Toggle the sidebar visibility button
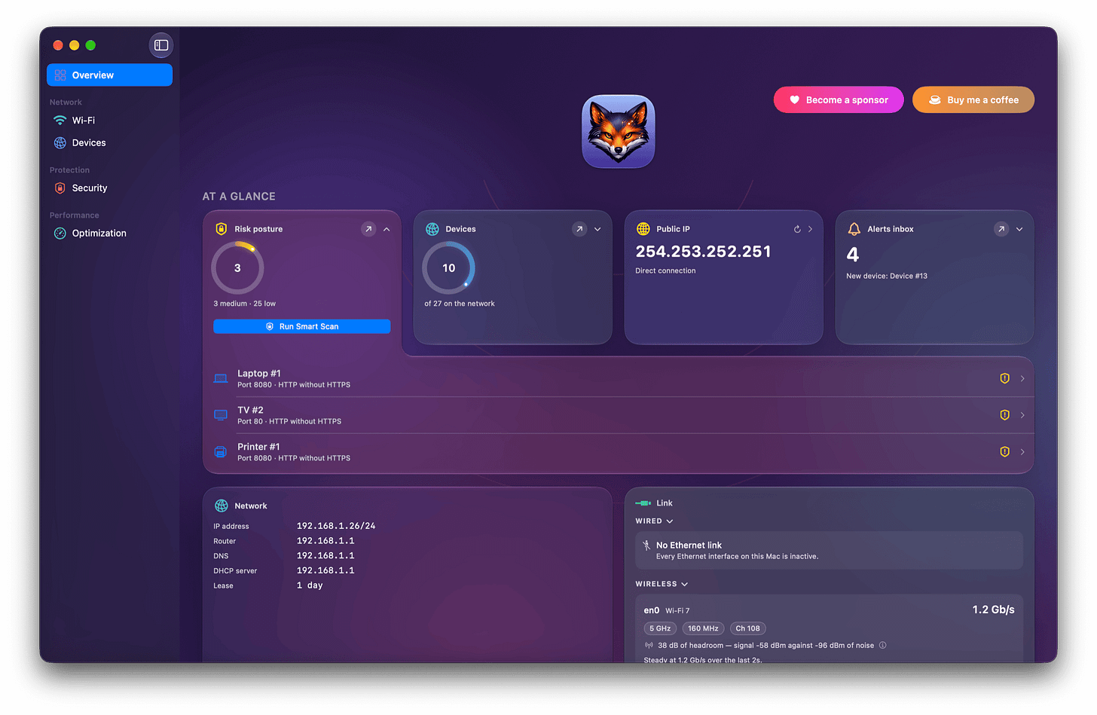Viewport: 1097px width, 715px height. (x=161, y=45)
